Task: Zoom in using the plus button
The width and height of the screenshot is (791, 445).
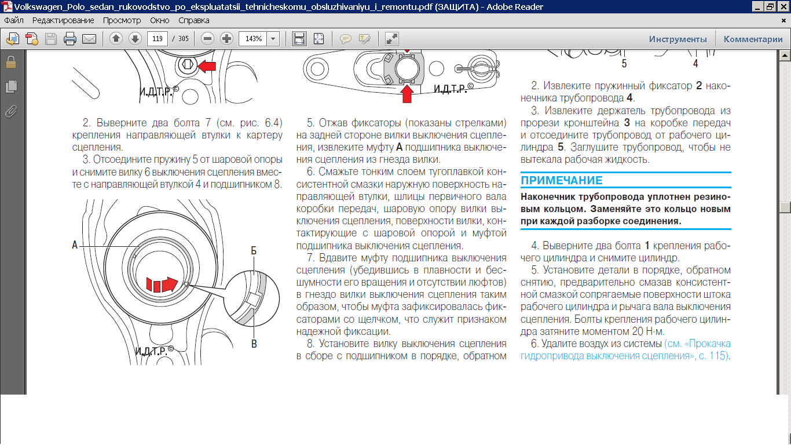Action: coord(226,39)
